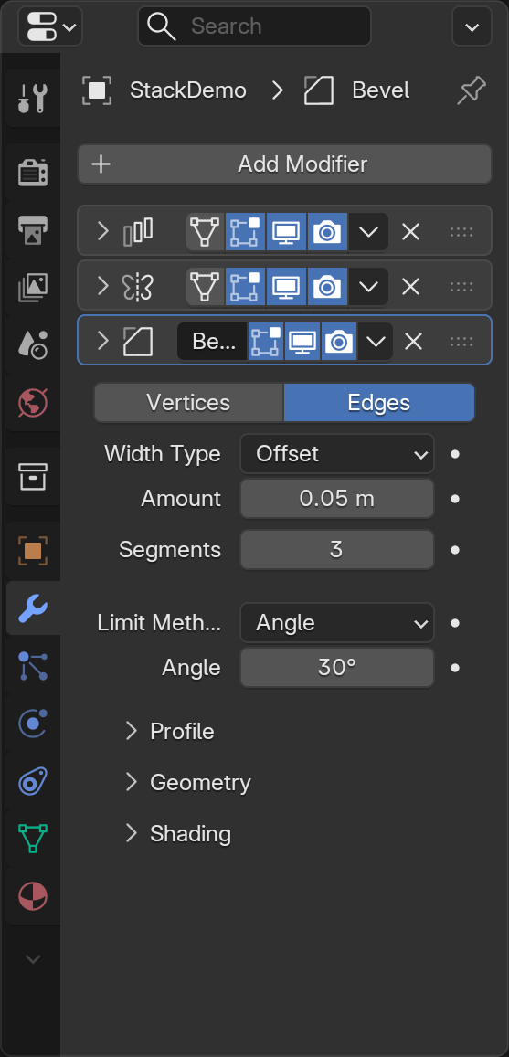Open the Modifiers wrench tab

click(32, 608)
